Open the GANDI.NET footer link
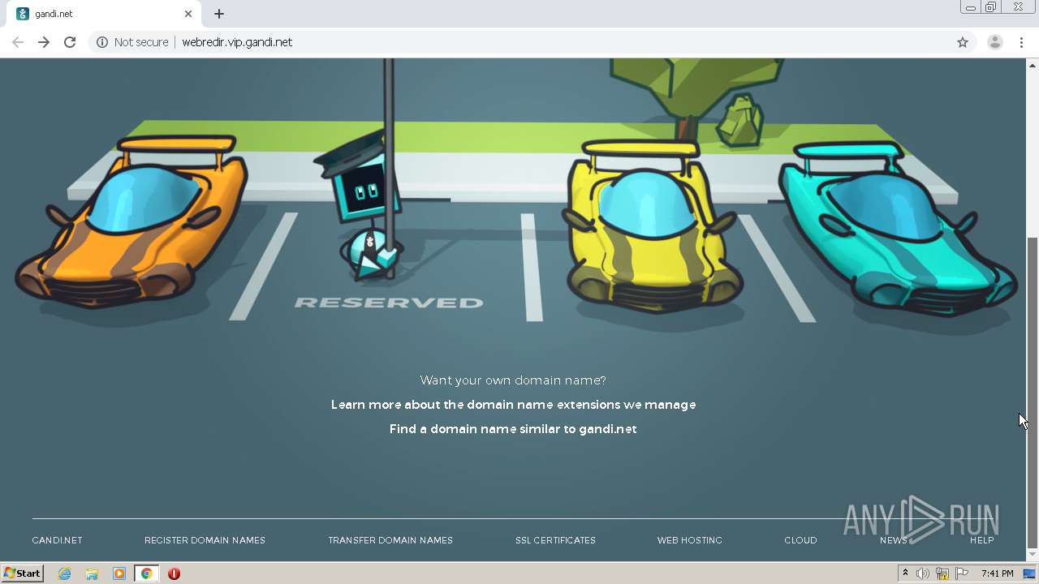Viewport: 1039px width, 584px height. [57, 540]
